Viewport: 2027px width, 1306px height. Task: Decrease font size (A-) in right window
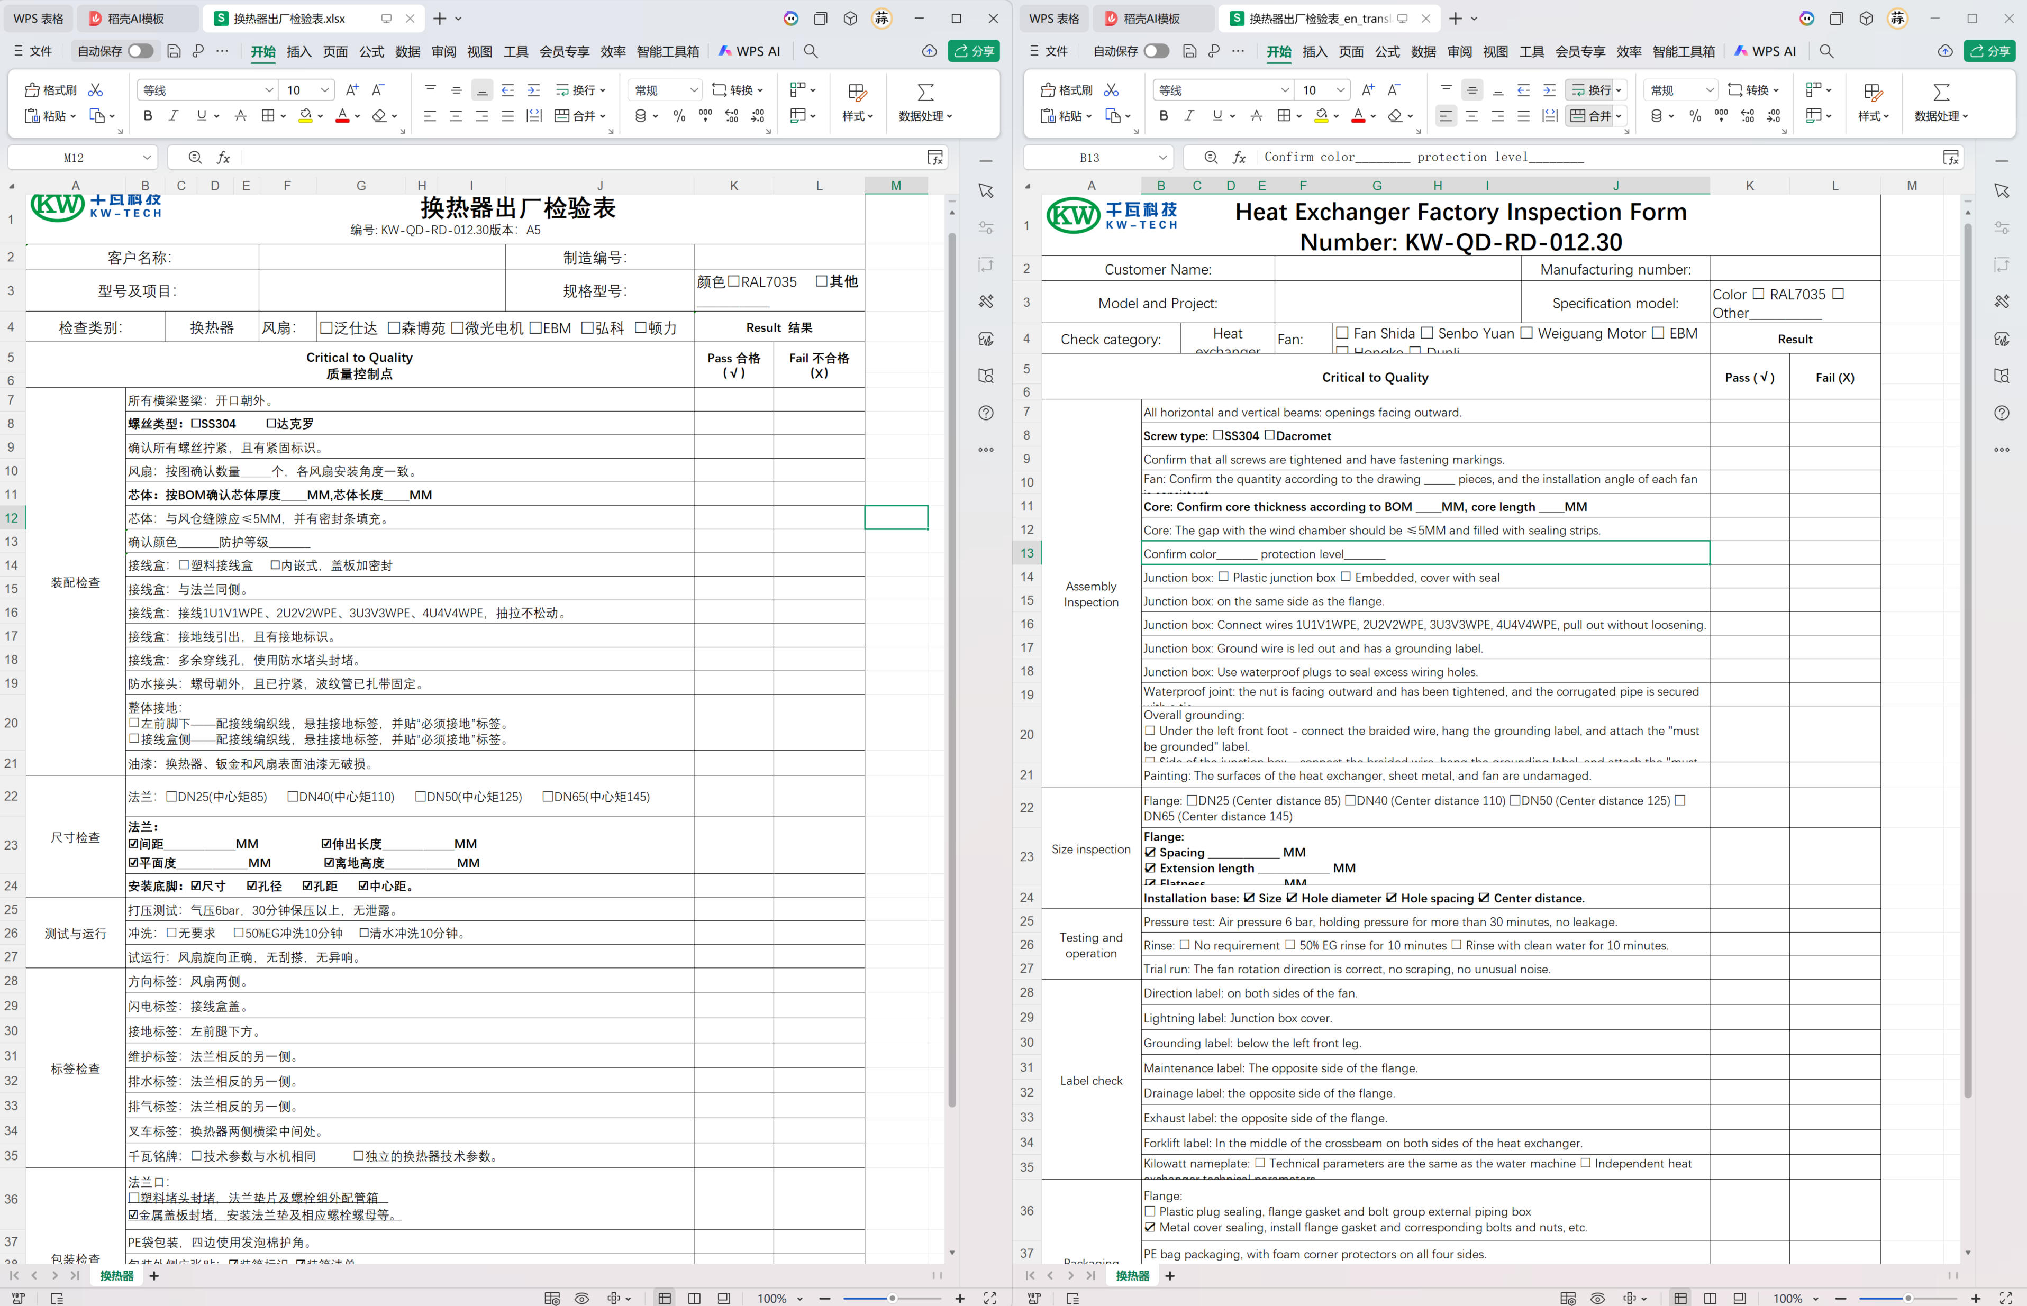click(1394, 90)
